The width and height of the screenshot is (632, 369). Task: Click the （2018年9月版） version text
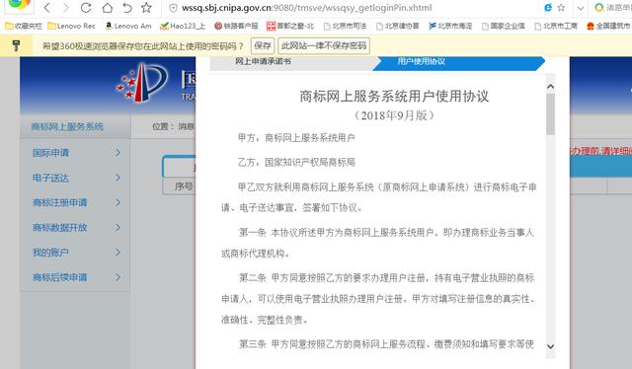(x=394, y=115)
